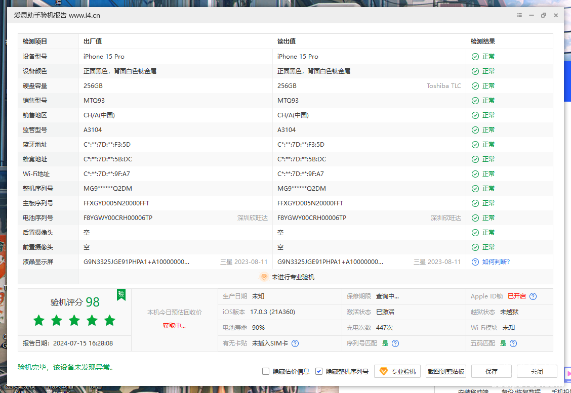
Task: Click iOS version 17.0.3 (21A360) value
Action: tap(273, 312)
